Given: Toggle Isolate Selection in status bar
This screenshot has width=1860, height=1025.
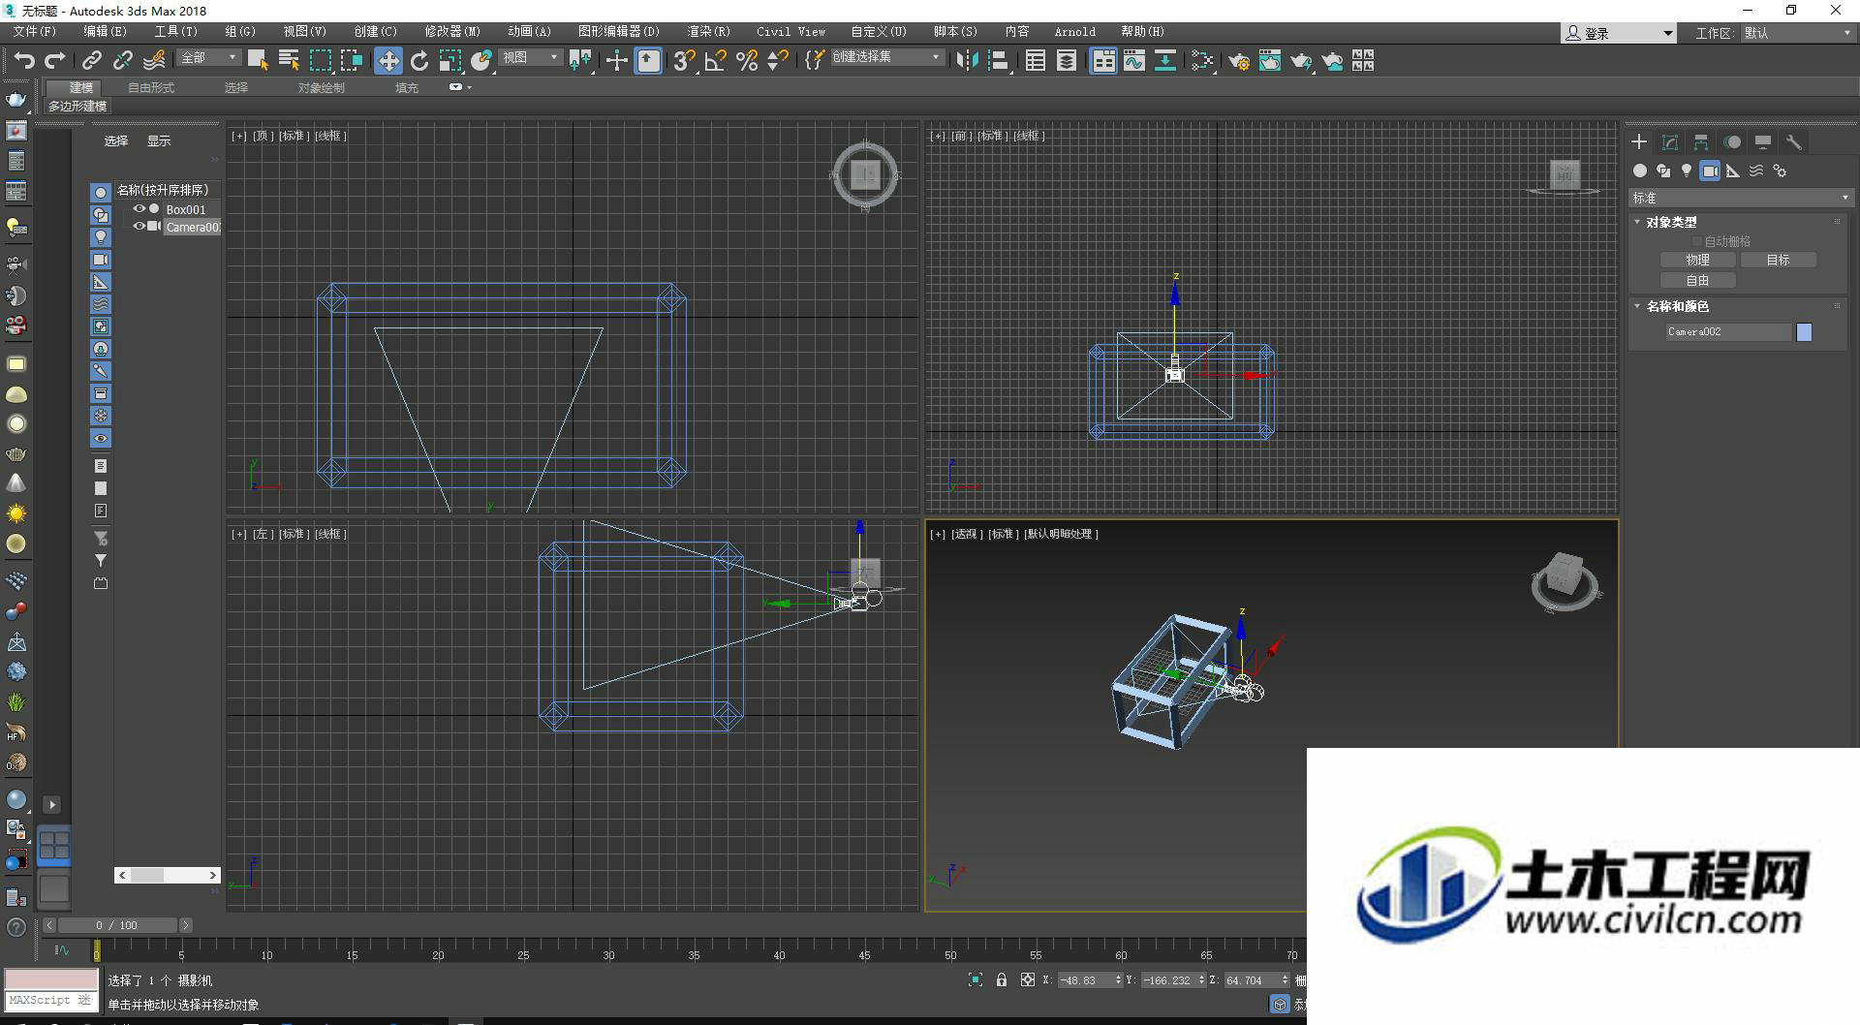Looking at the screenshot, I should 976,980.
